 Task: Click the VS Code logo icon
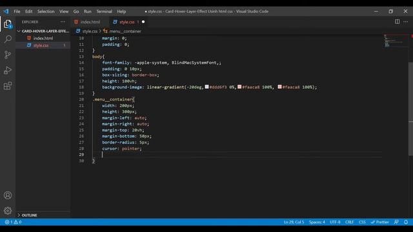tap(6, 12)
